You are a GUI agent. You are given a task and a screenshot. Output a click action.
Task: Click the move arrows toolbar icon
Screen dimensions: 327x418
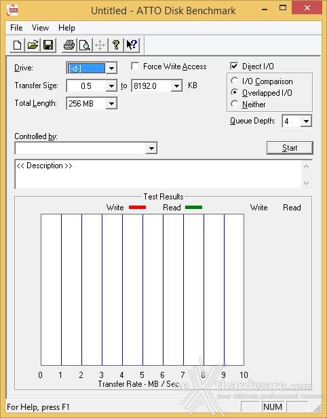coord(100,45)
